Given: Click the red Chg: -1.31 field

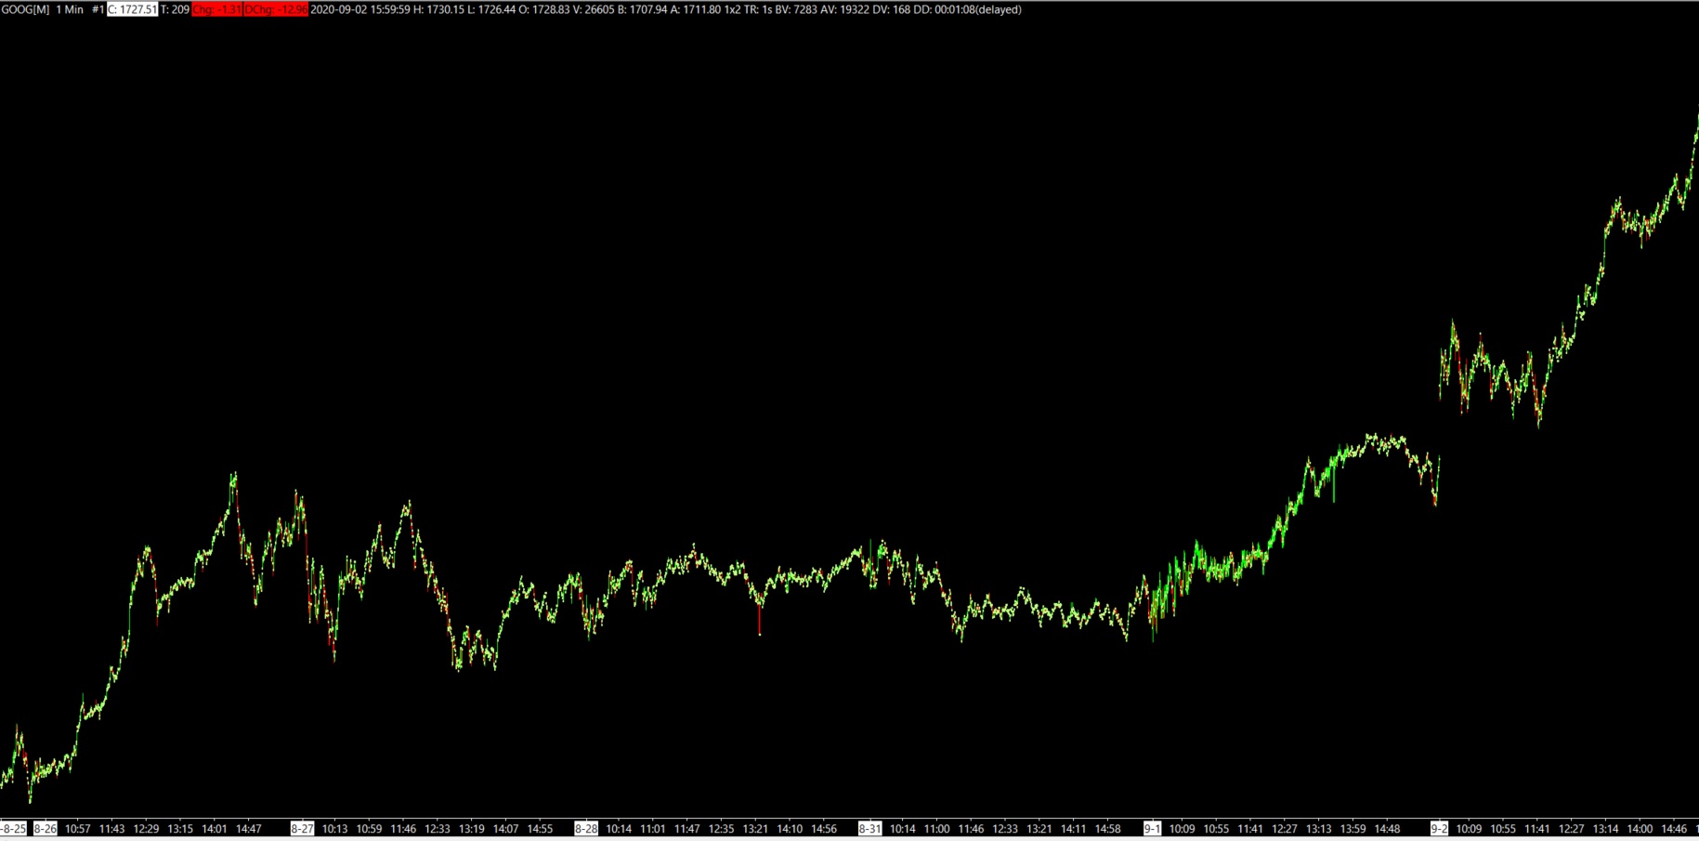Looking at the screenshot, I should (x=217, y=9).
